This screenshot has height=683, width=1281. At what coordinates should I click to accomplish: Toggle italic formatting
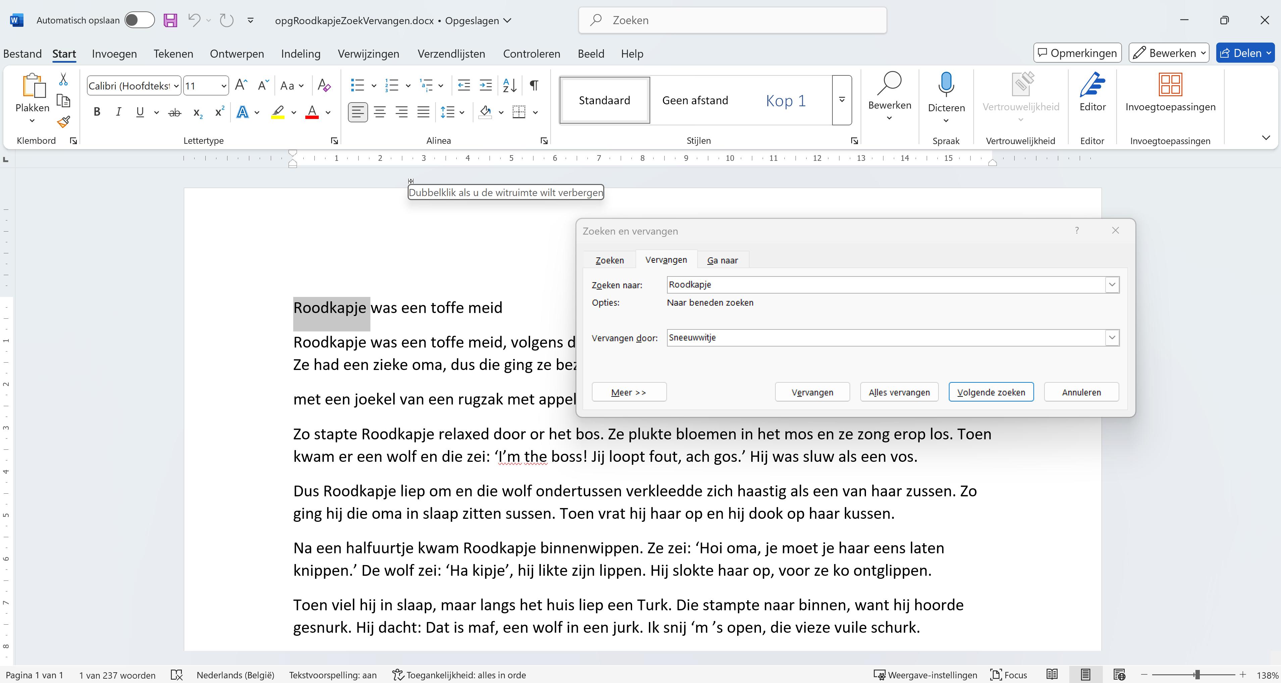click(118, 112)
